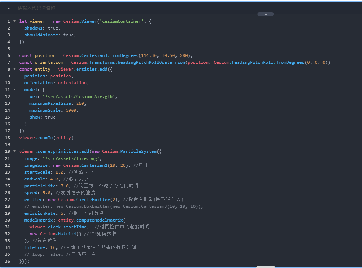Click 'shadows' property on line 2
362x268 pixels.
point(33,28)
